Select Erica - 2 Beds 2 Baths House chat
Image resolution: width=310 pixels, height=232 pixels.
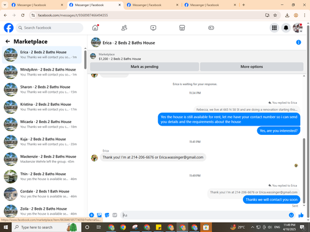[x=42, y=54]
